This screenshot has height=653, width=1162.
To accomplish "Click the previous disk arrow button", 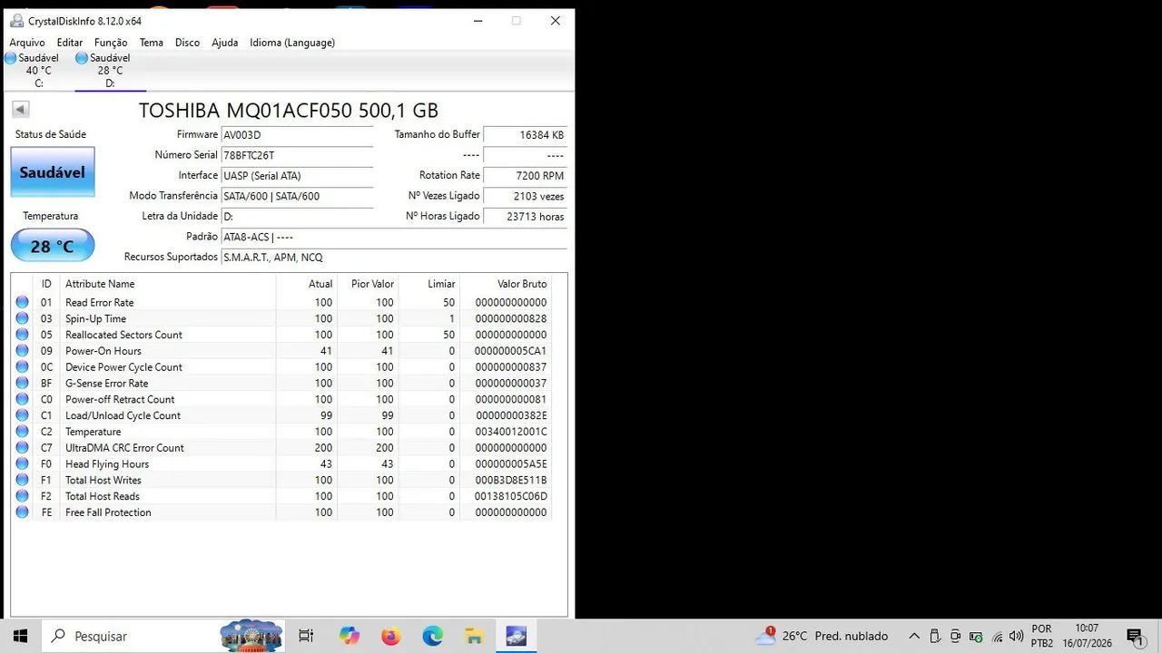I will pos(21,110).
